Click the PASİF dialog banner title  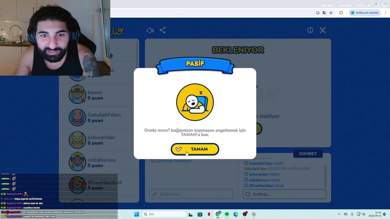195,64
